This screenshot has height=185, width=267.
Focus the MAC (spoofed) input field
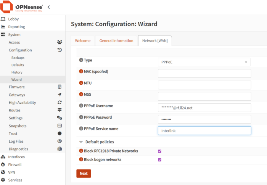(204, 73)
